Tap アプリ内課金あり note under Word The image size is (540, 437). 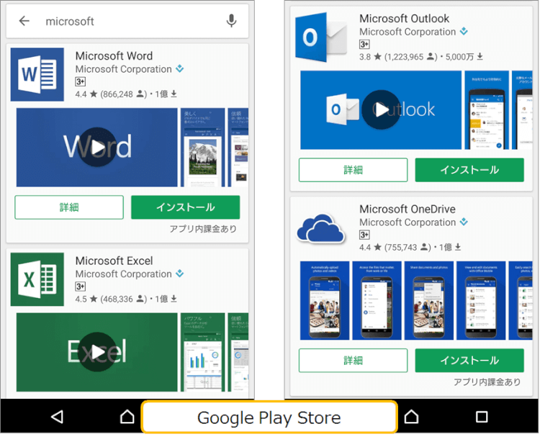(x=203, y=229)
